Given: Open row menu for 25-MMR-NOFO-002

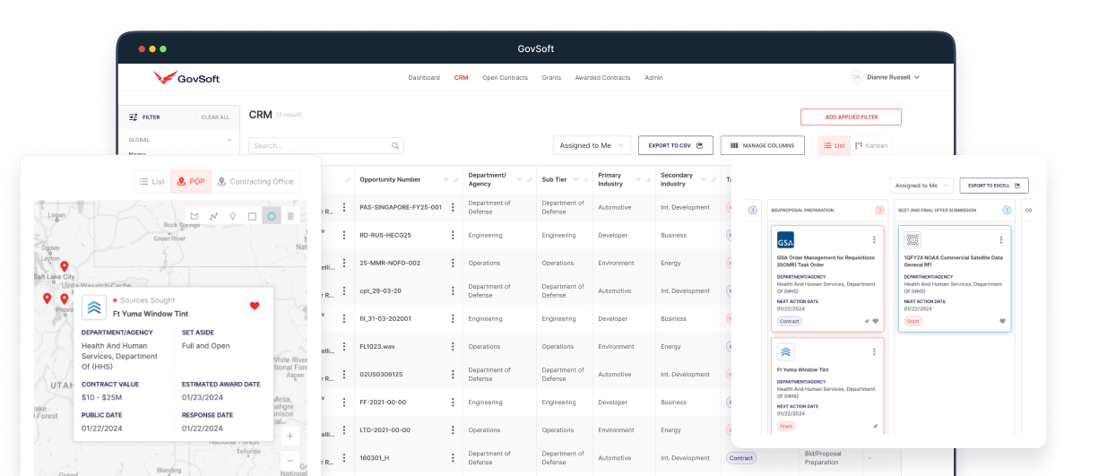Looking at the screenshot, I should (x=454, y=263).
